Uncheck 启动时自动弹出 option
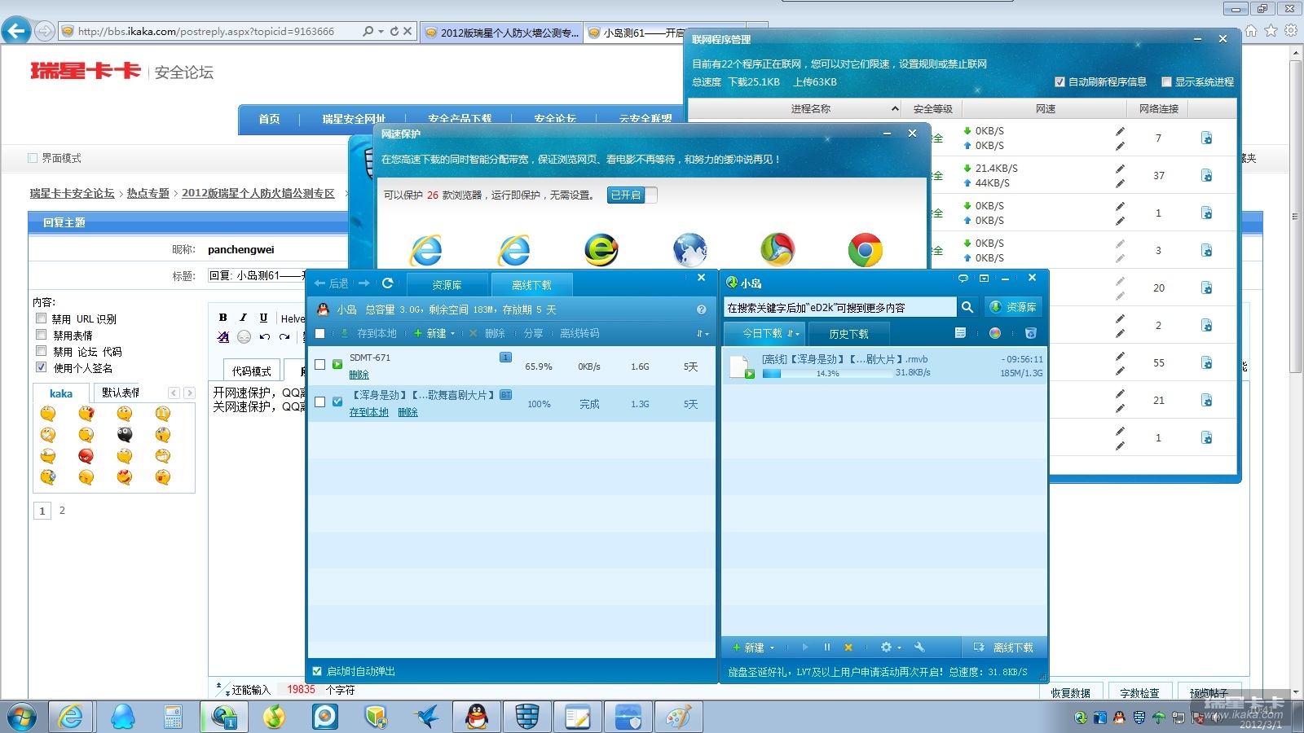The image size is (1304, 733). [318, 671]
